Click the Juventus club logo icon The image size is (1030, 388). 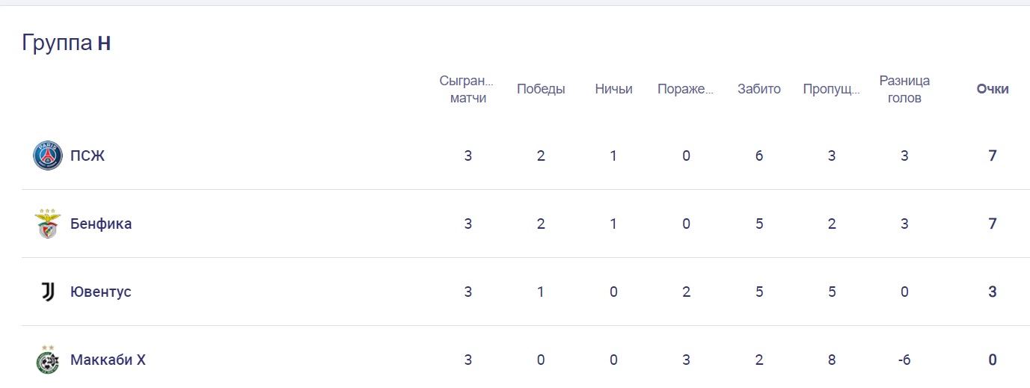pyautogui.click(x=48, y=292)
